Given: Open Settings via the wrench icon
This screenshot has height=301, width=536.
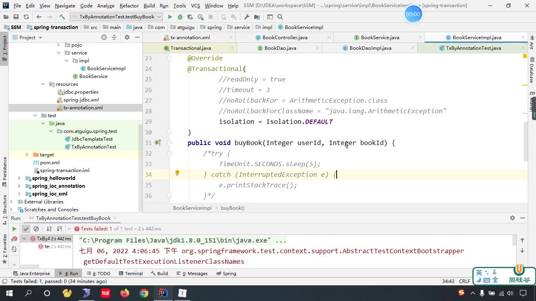Looking at the screenshot, I should click(247, 17).
